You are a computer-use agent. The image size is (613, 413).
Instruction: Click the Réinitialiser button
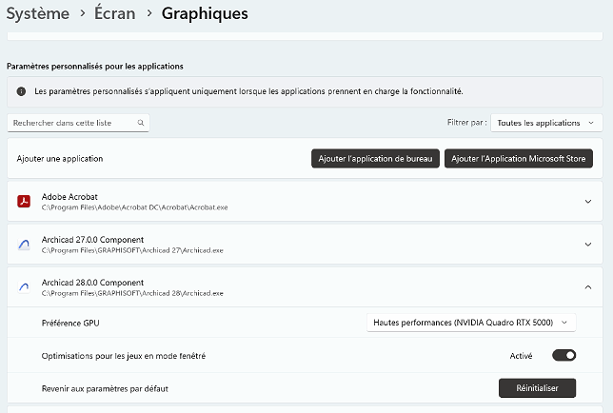[537, 388]
